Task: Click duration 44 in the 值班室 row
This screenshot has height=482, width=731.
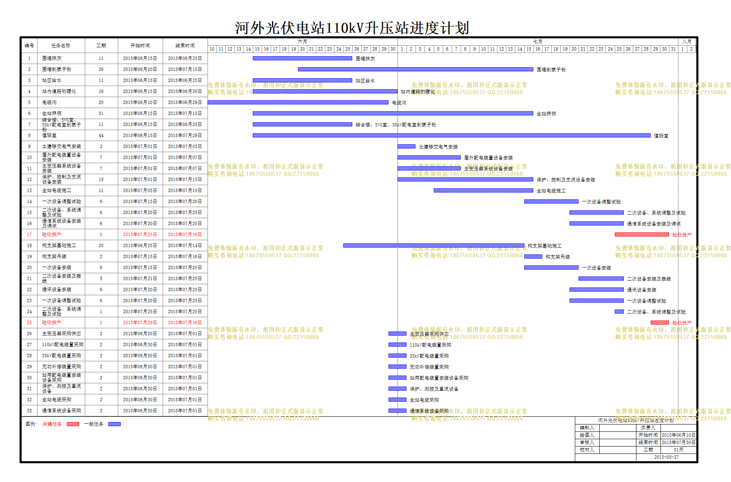Action: click(101, 135)
